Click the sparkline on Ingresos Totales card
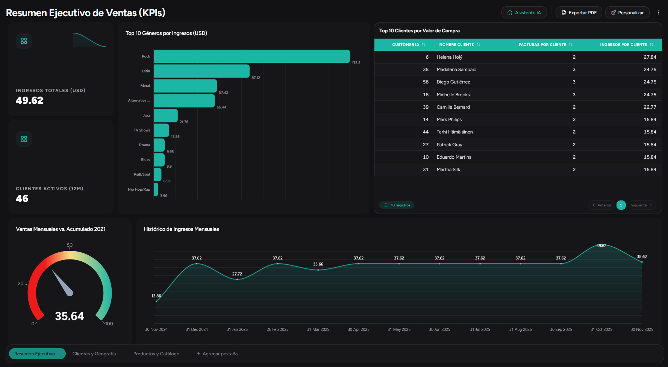The image size is (668, 367). coord(89,39)
